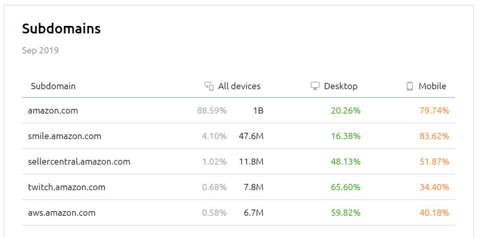Click the 0.58% share value
This screenshot has height=237, width=483.
click(215, 212)
